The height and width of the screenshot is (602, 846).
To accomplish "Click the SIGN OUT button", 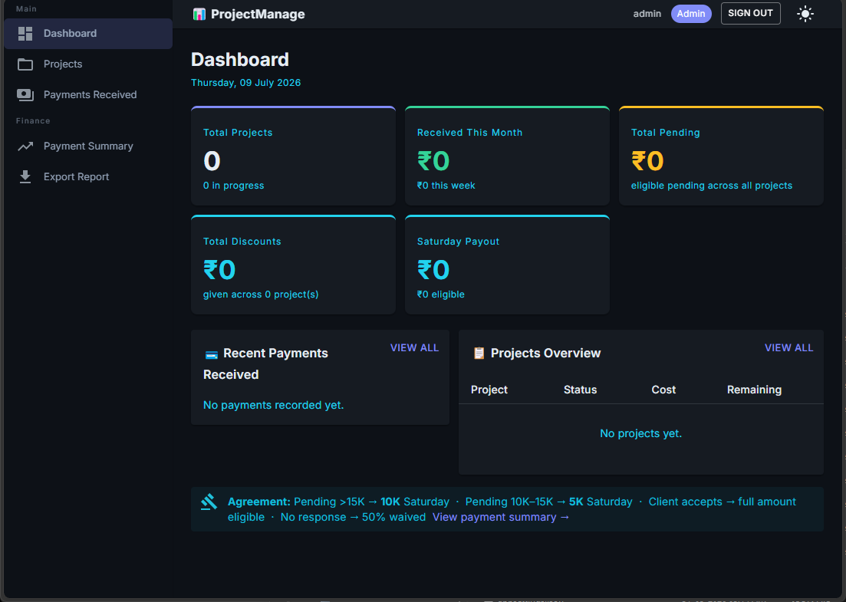I will [x=750, y=14].
